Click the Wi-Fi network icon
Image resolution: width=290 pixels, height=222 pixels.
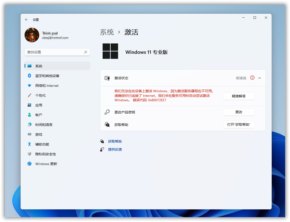(x=29, y=85)
